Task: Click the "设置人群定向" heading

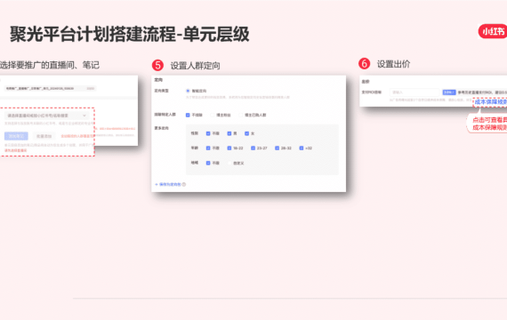Action: pyautogui.click(x=196, y=66)
